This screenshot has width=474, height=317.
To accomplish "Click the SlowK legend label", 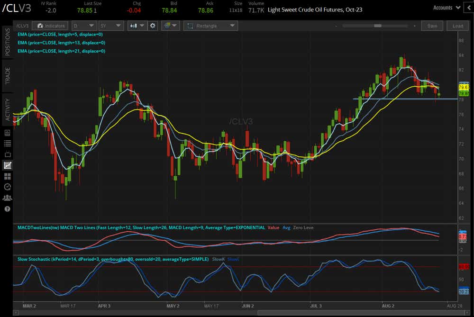I will [218, 259].
